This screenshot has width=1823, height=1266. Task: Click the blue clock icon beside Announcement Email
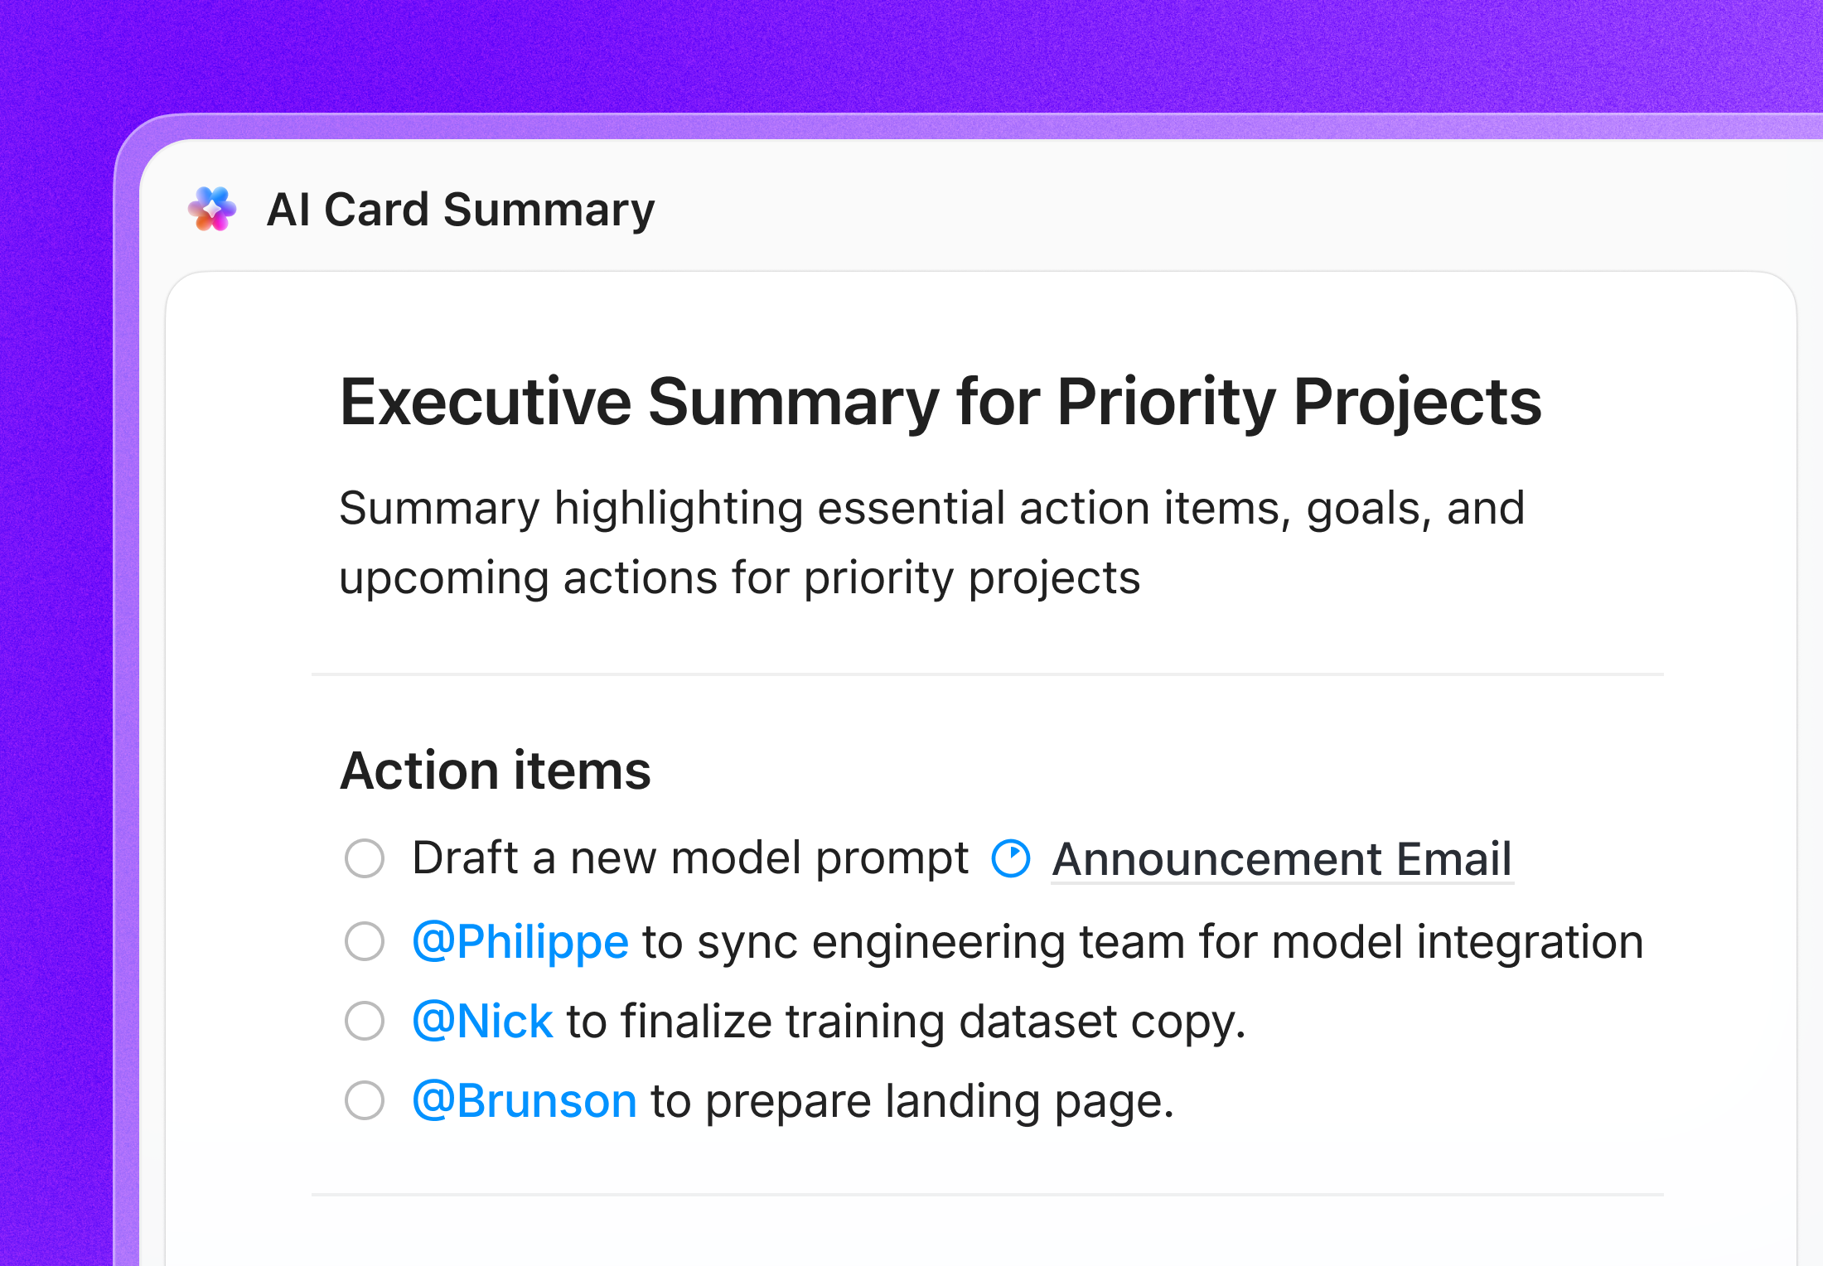click(1009, 858)
